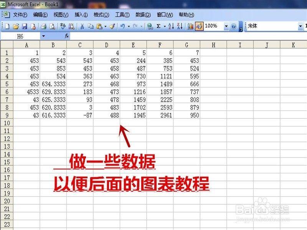
Task: Open Print Preview
Action: click(x=53, y=26)
